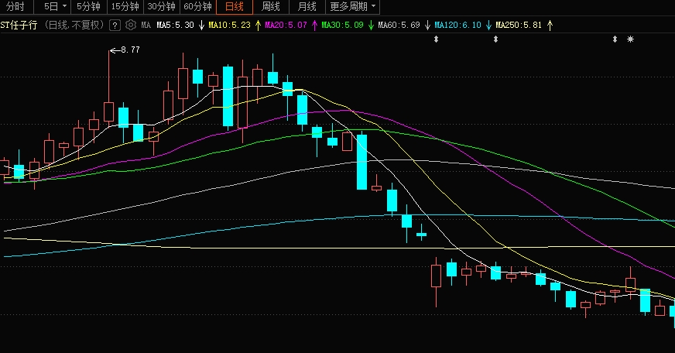Viewport: 675px width, 353px height.
Task: Click the 8.77 high price marker
Action: [130, 50]
